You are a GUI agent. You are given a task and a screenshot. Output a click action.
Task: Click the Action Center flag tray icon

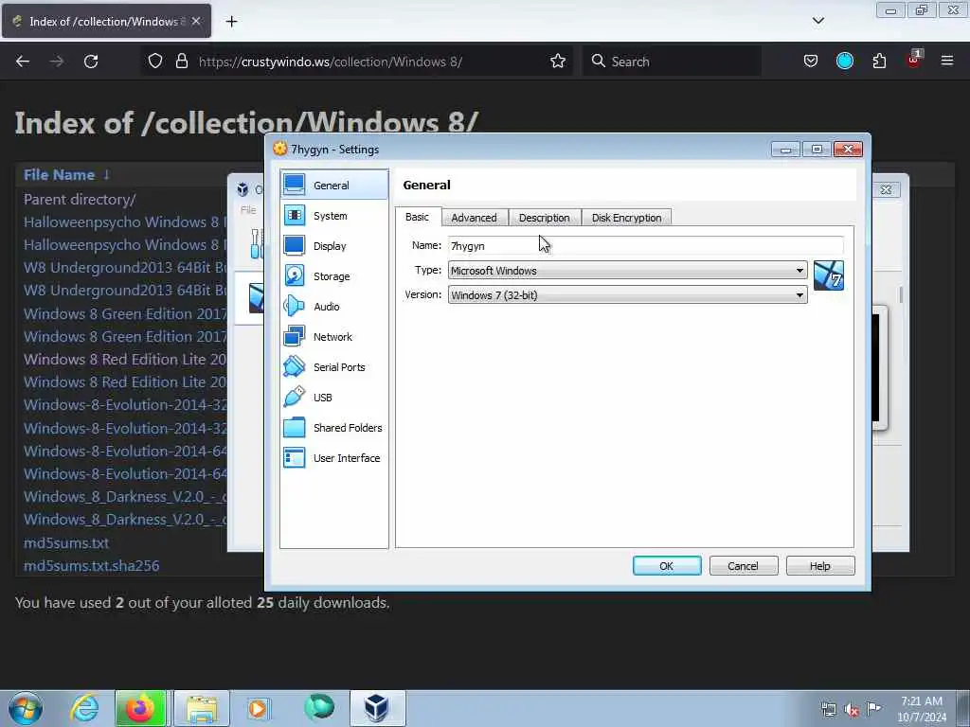point(873,708)
